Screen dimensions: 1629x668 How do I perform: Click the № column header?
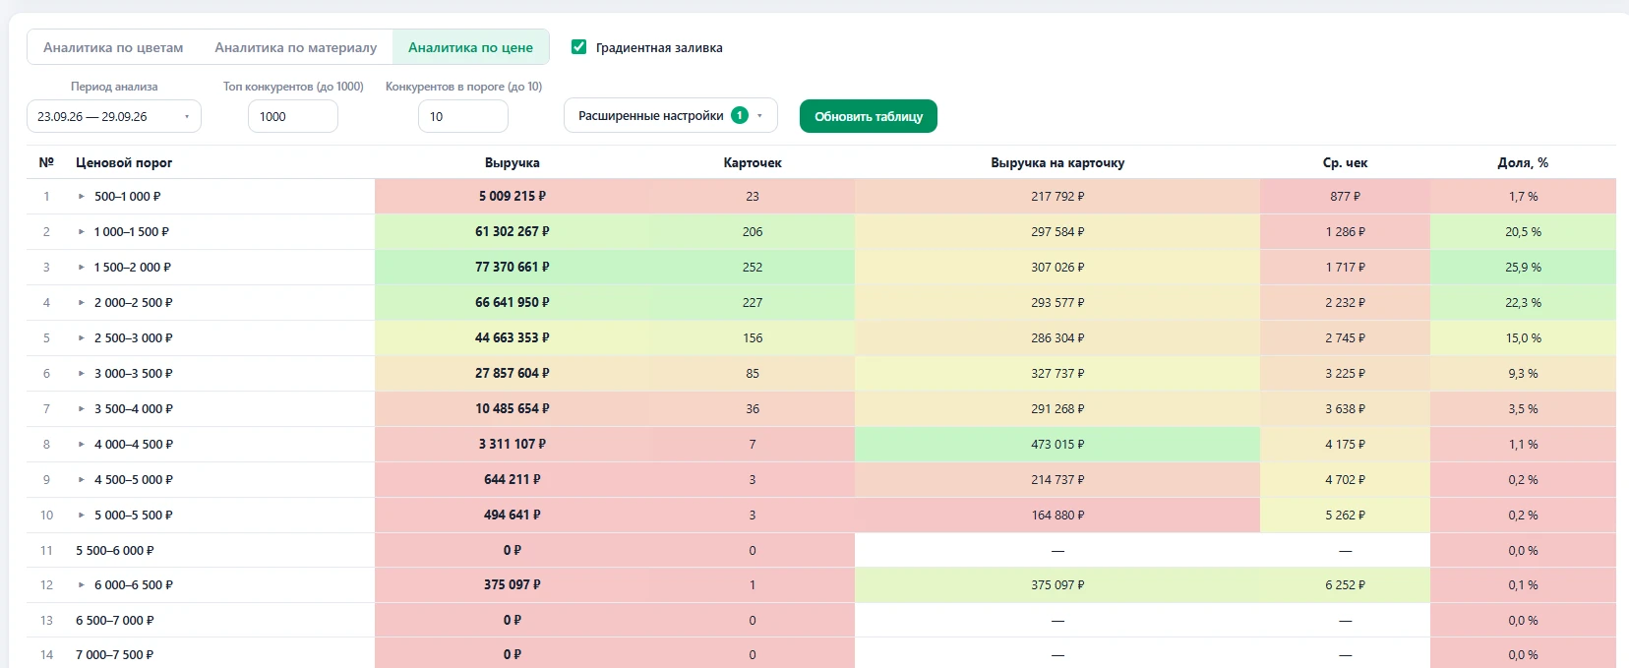click(x=46, y=162)
